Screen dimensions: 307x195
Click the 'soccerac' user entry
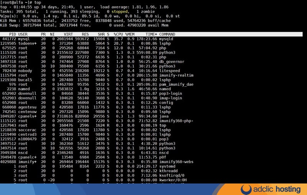point(27,130)
